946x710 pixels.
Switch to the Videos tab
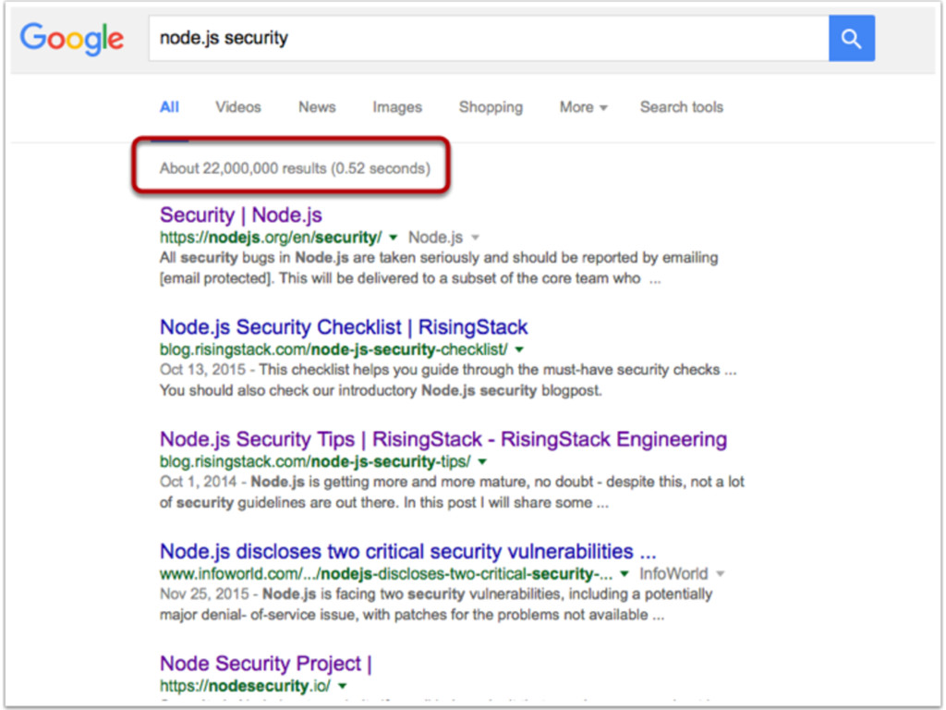click(238, 107)
